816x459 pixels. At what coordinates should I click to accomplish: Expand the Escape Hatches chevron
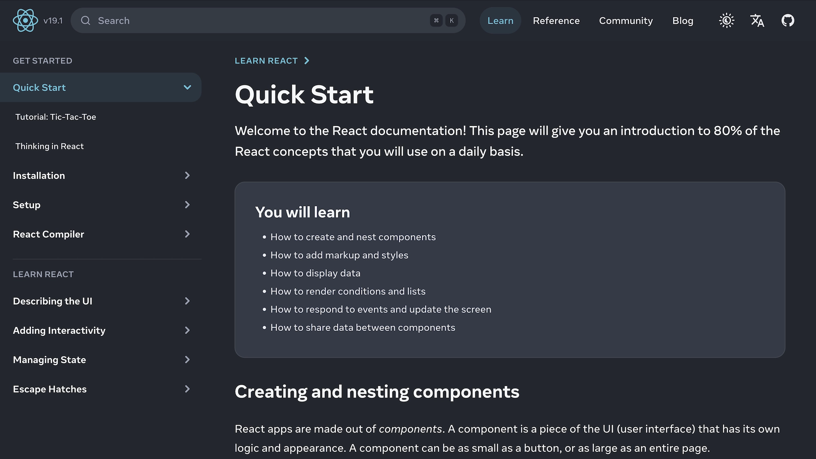click(x=187, y=389)
